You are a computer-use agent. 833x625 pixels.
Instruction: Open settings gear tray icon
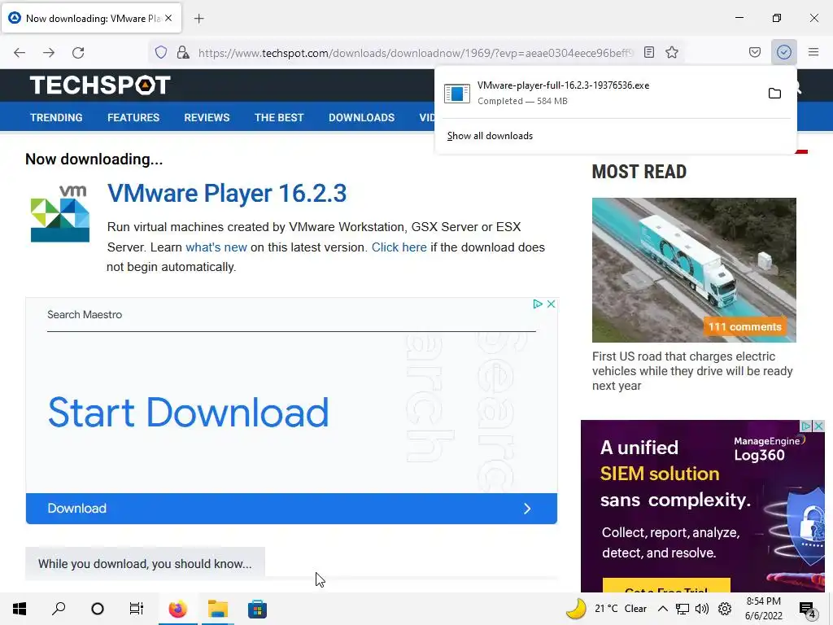point(725,609)
